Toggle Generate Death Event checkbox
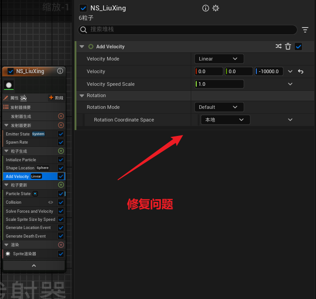The width and height of the screenshot is (316, 299). click(61, 236)
